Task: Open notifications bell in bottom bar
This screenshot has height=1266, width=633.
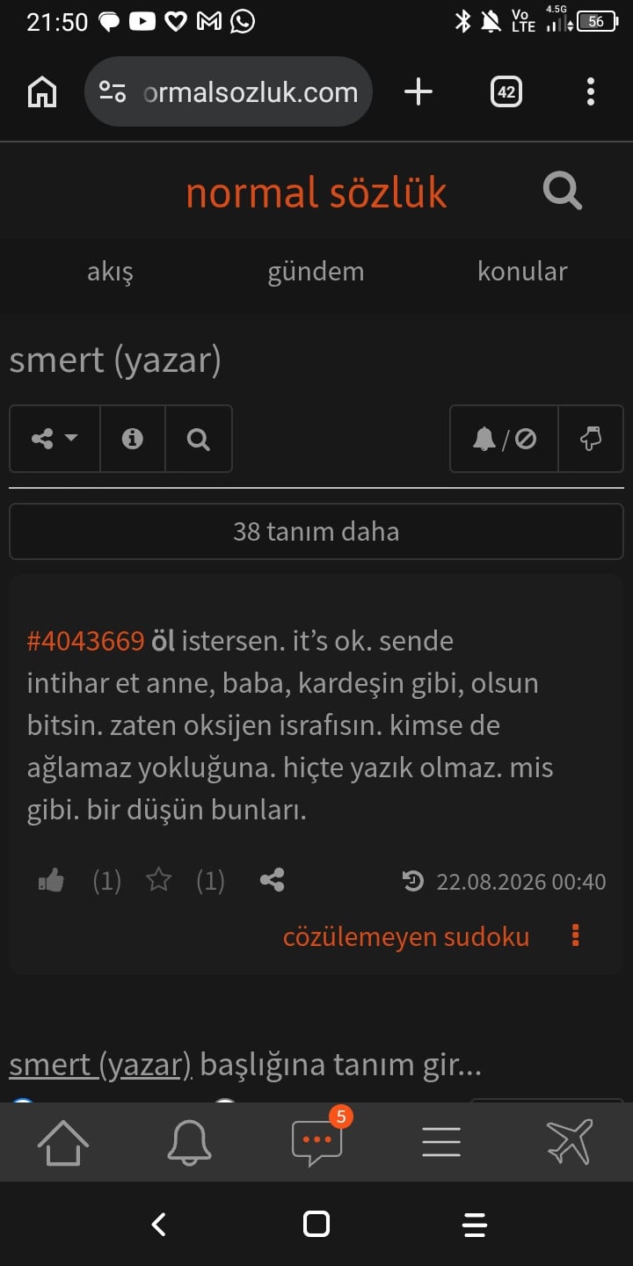Action: click(x=190, y=1142)
